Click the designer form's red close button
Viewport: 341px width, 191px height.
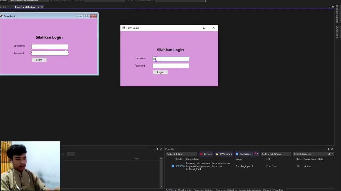93,16
